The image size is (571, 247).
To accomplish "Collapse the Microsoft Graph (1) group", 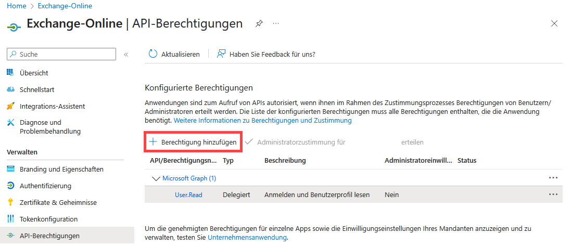I will [155, 178].
